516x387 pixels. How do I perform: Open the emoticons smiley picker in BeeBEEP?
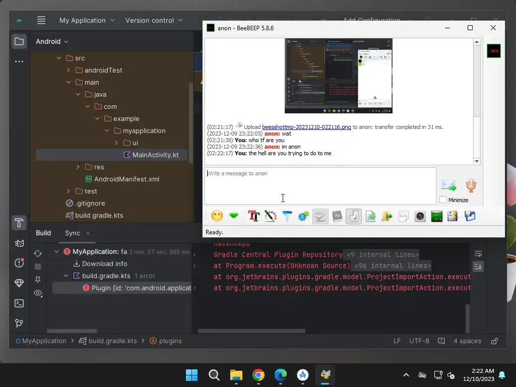pyautogui.click(x=217, y=216)
